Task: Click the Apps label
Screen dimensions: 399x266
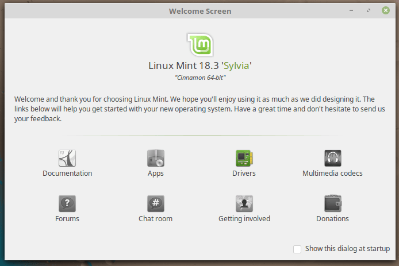Action: click(155, 174)
